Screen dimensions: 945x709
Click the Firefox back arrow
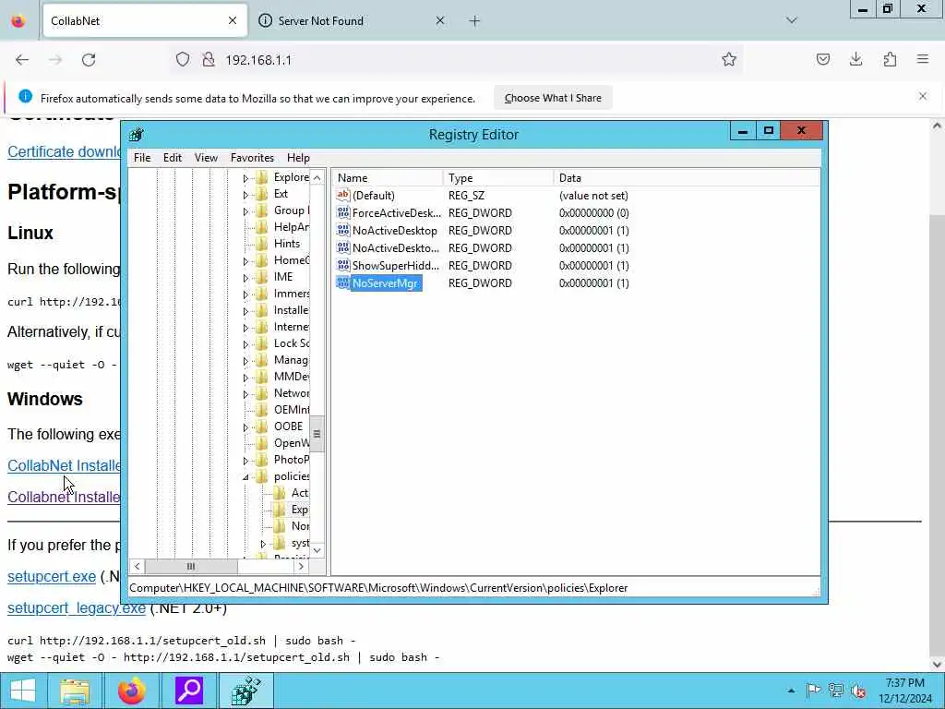tap(22, 60)
